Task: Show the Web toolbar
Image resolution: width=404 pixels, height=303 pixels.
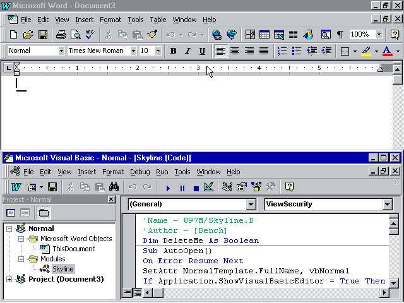Action: pos(232,35)
